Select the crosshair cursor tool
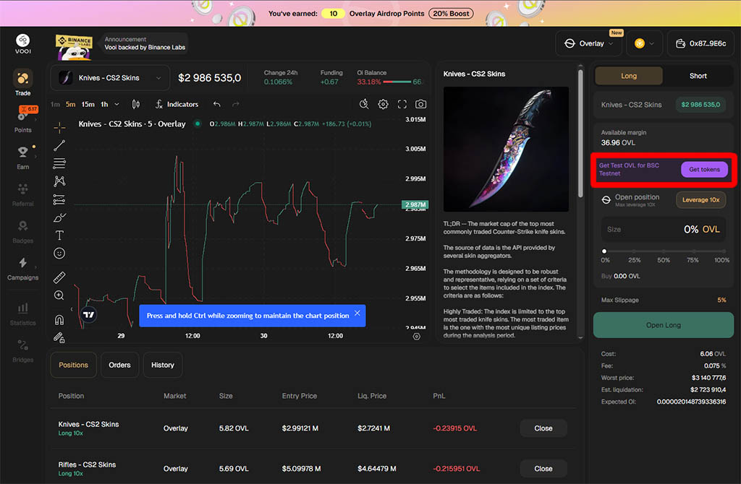Image resolution: width=741 pixels, height=484 pixels. point(59,127)
